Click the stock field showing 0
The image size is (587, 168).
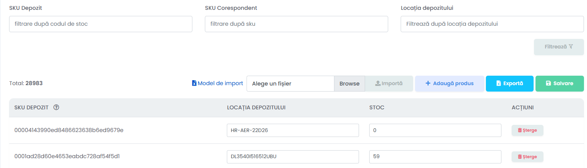pos(435,131)
